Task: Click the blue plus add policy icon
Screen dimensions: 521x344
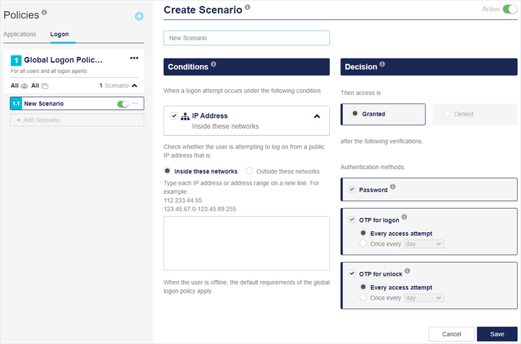Action: (139, 16)
